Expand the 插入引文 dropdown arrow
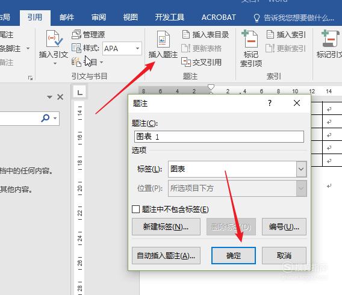The image size is (342, 295). coord(55,63)
